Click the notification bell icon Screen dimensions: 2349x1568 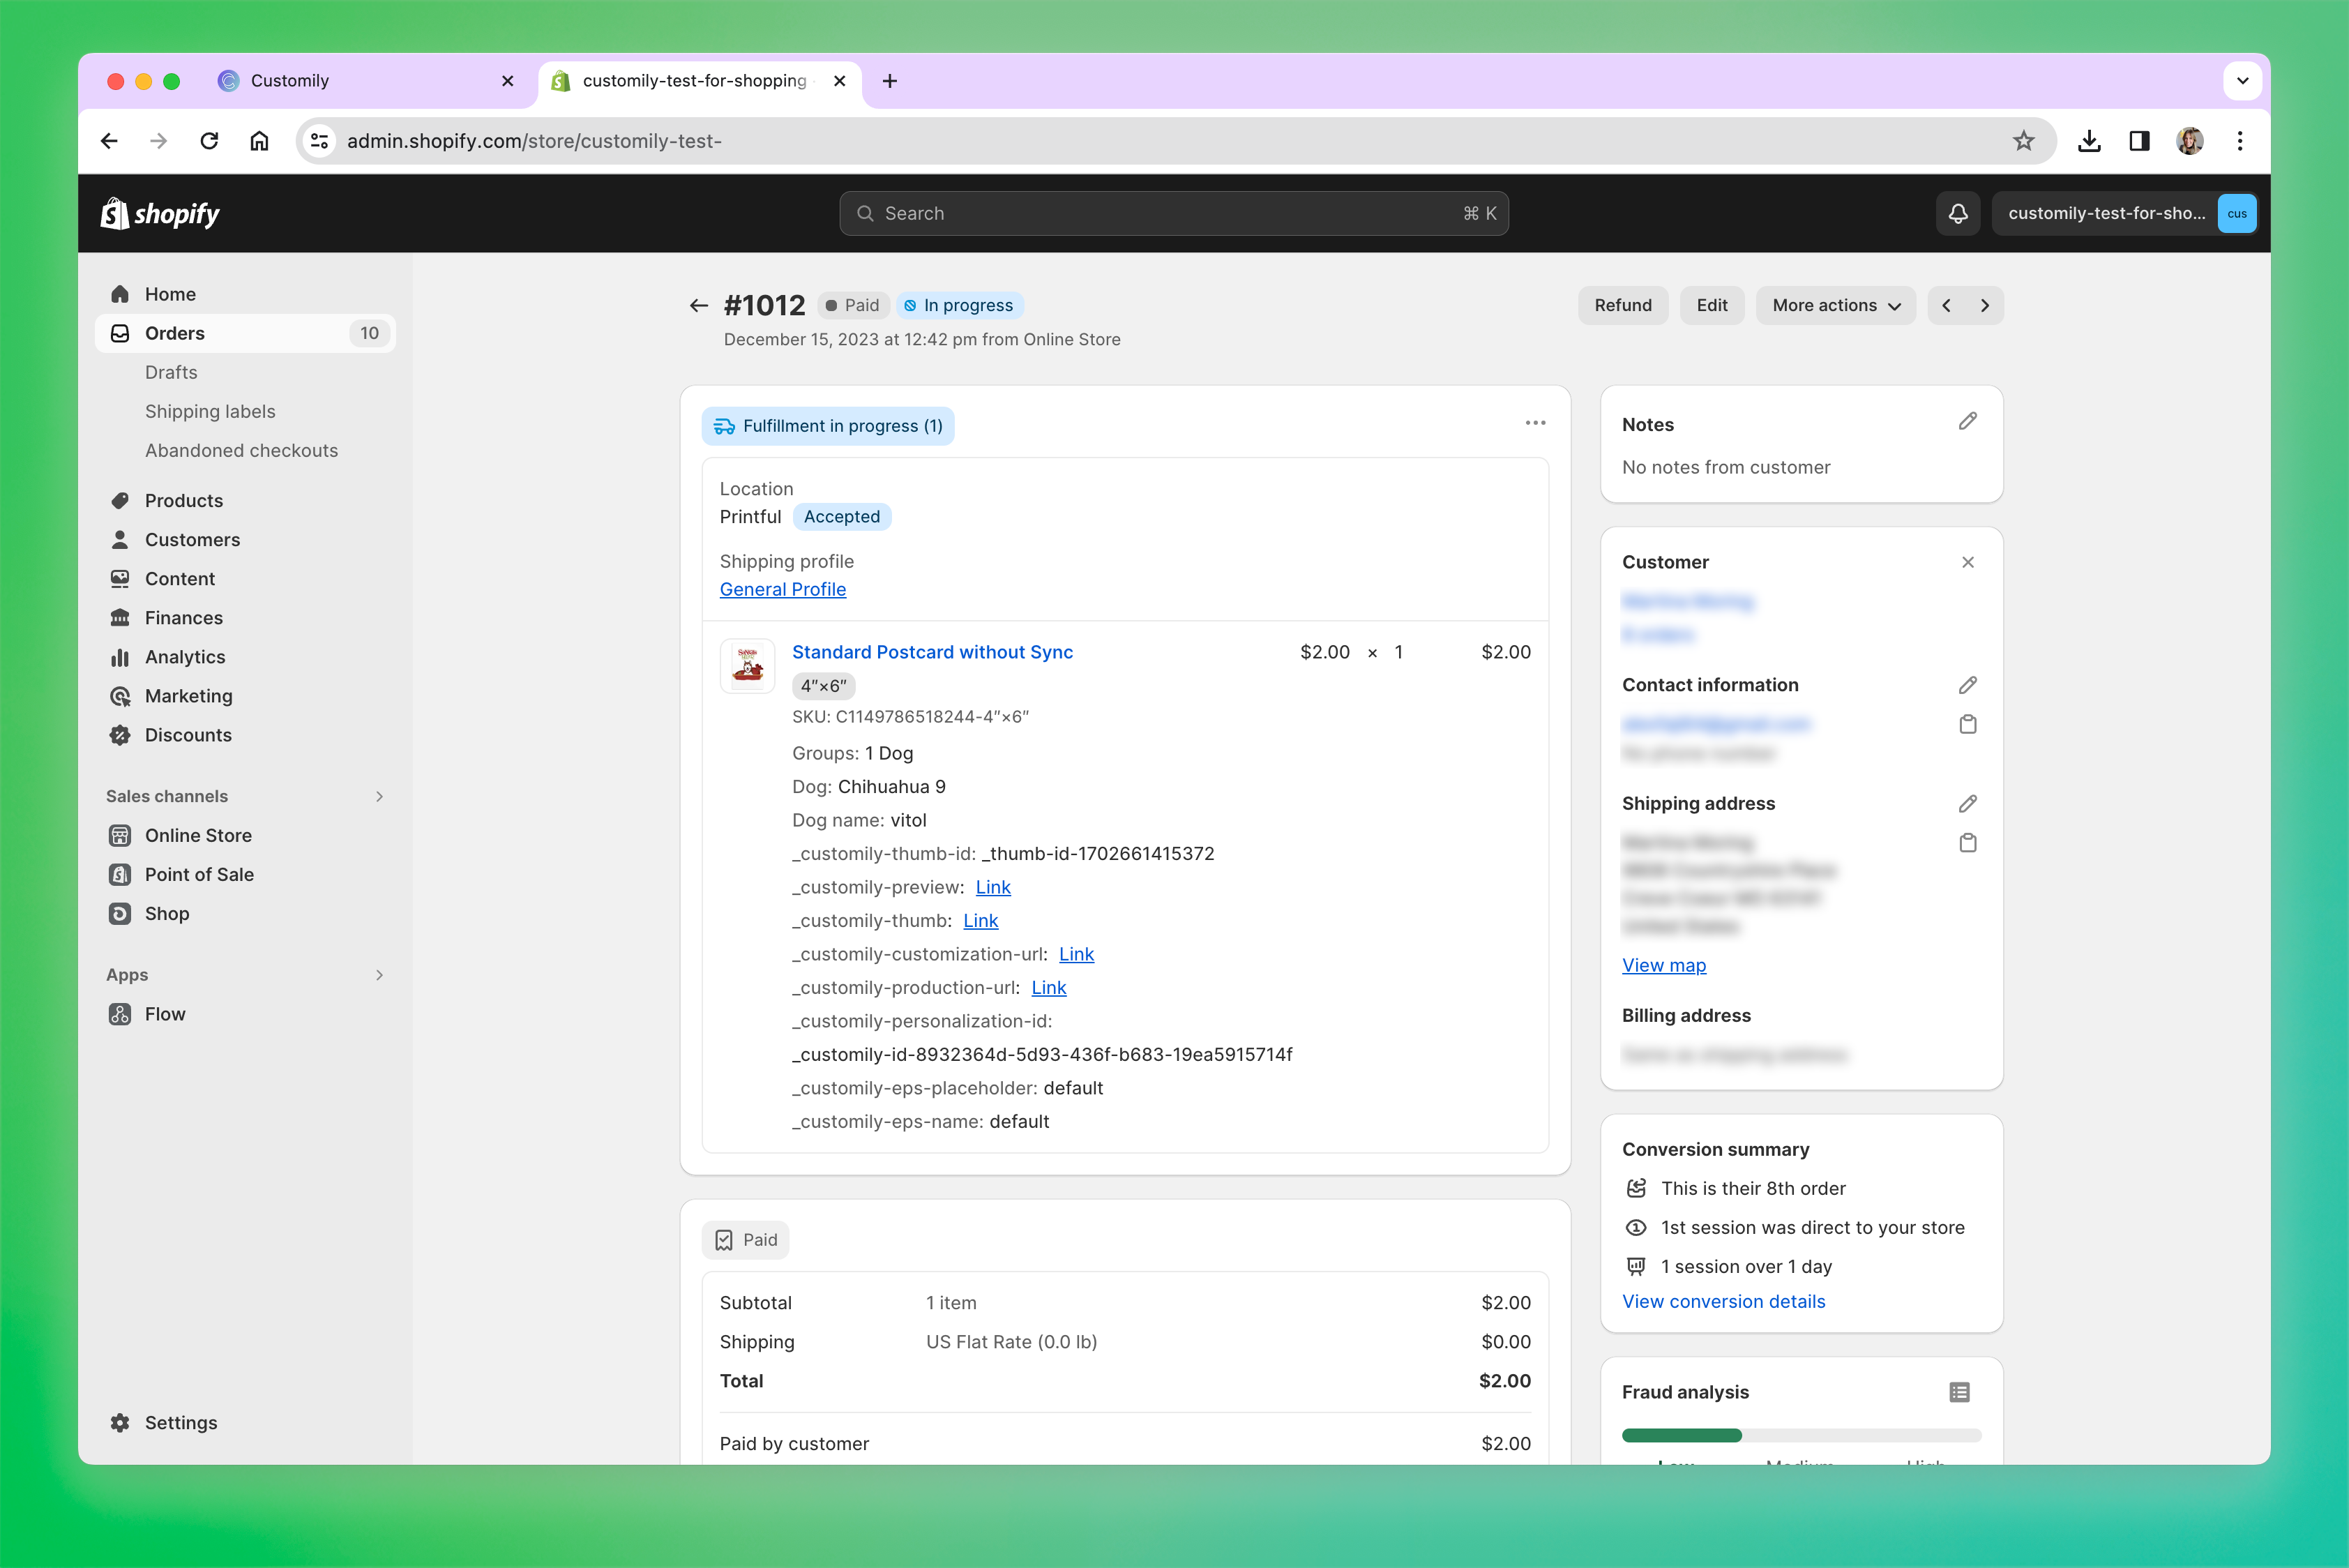[1958, 213]
